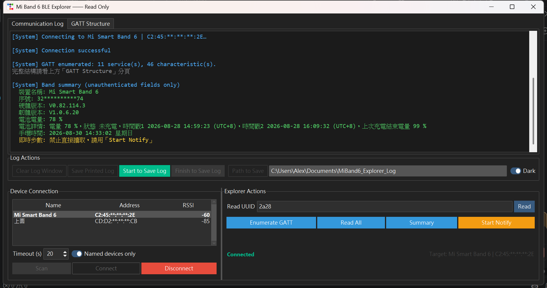The height and width of the screenshot is (288, 547).
Task: Click the Target device status text
Action: 481,254
